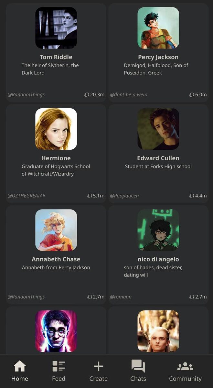213x388 pixels.
Task: Select the Percy Jackson avatar image
Action: [158, 28]
